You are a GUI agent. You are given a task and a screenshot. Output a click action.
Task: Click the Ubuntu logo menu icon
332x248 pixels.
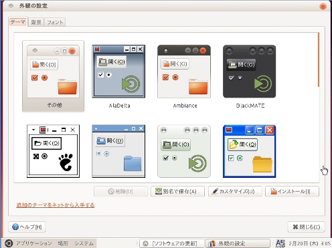9,243
